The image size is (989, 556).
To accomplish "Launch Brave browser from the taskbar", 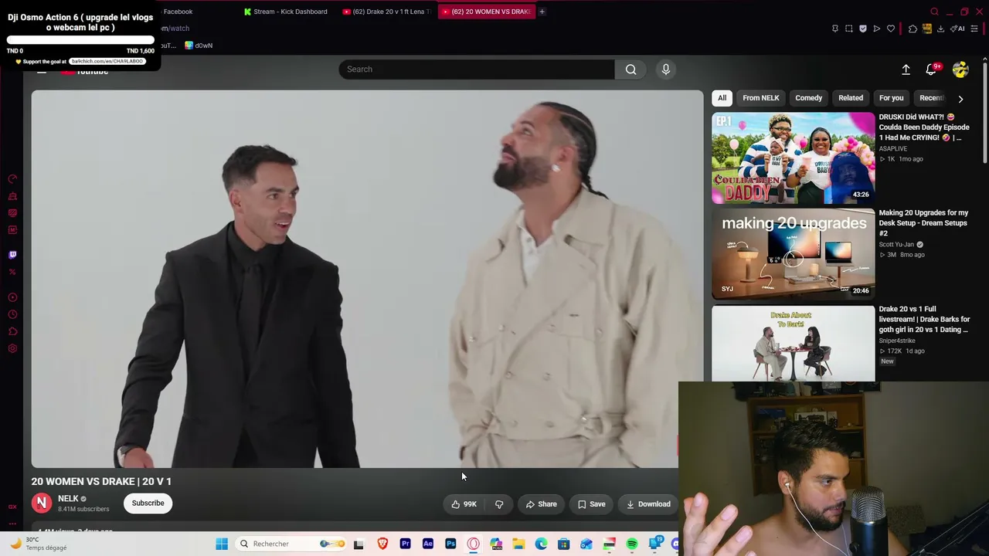I will pyautogui.click(x=382, y=544).
